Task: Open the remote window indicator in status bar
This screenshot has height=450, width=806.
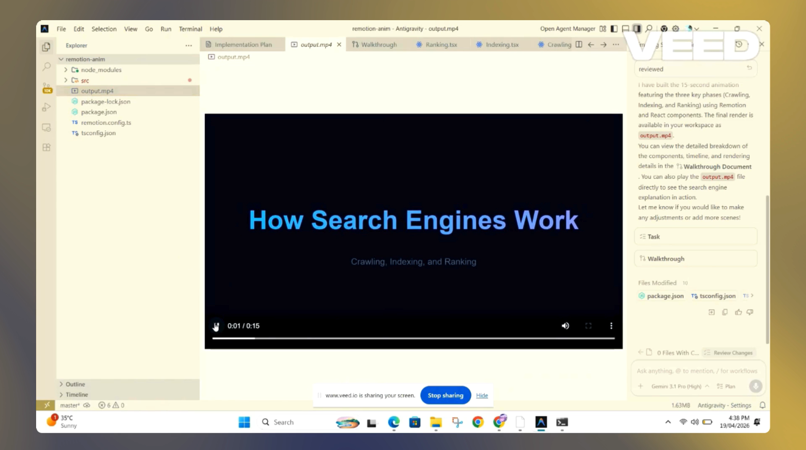Action: 47,405
